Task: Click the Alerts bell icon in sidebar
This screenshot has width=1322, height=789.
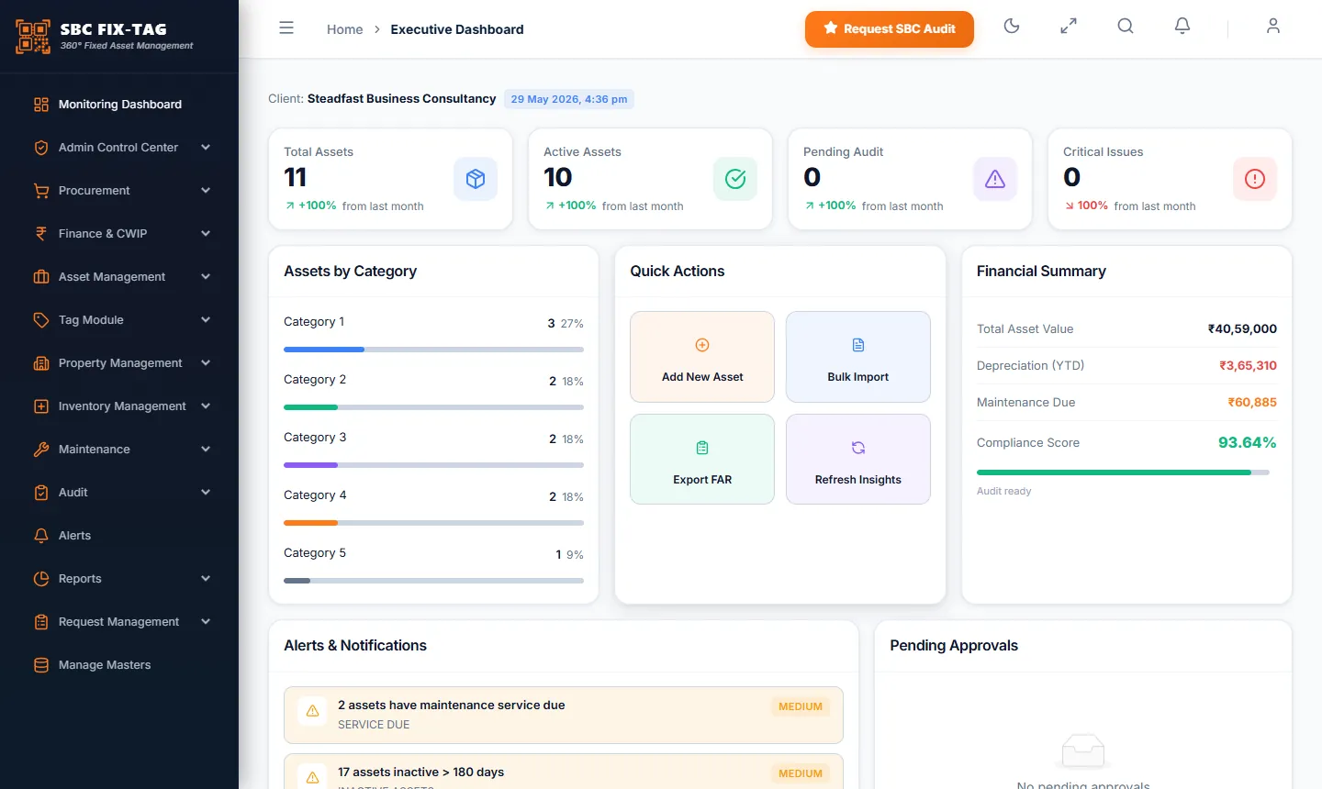Action: pyautogui.click(x=41, y=536)
